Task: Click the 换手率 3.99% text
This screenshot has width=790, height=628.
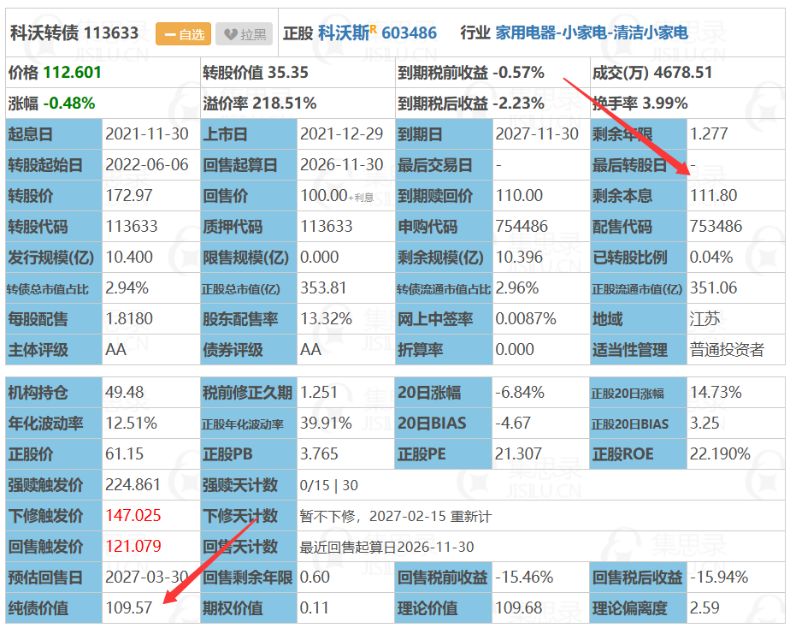Action: tap(640, 104)
